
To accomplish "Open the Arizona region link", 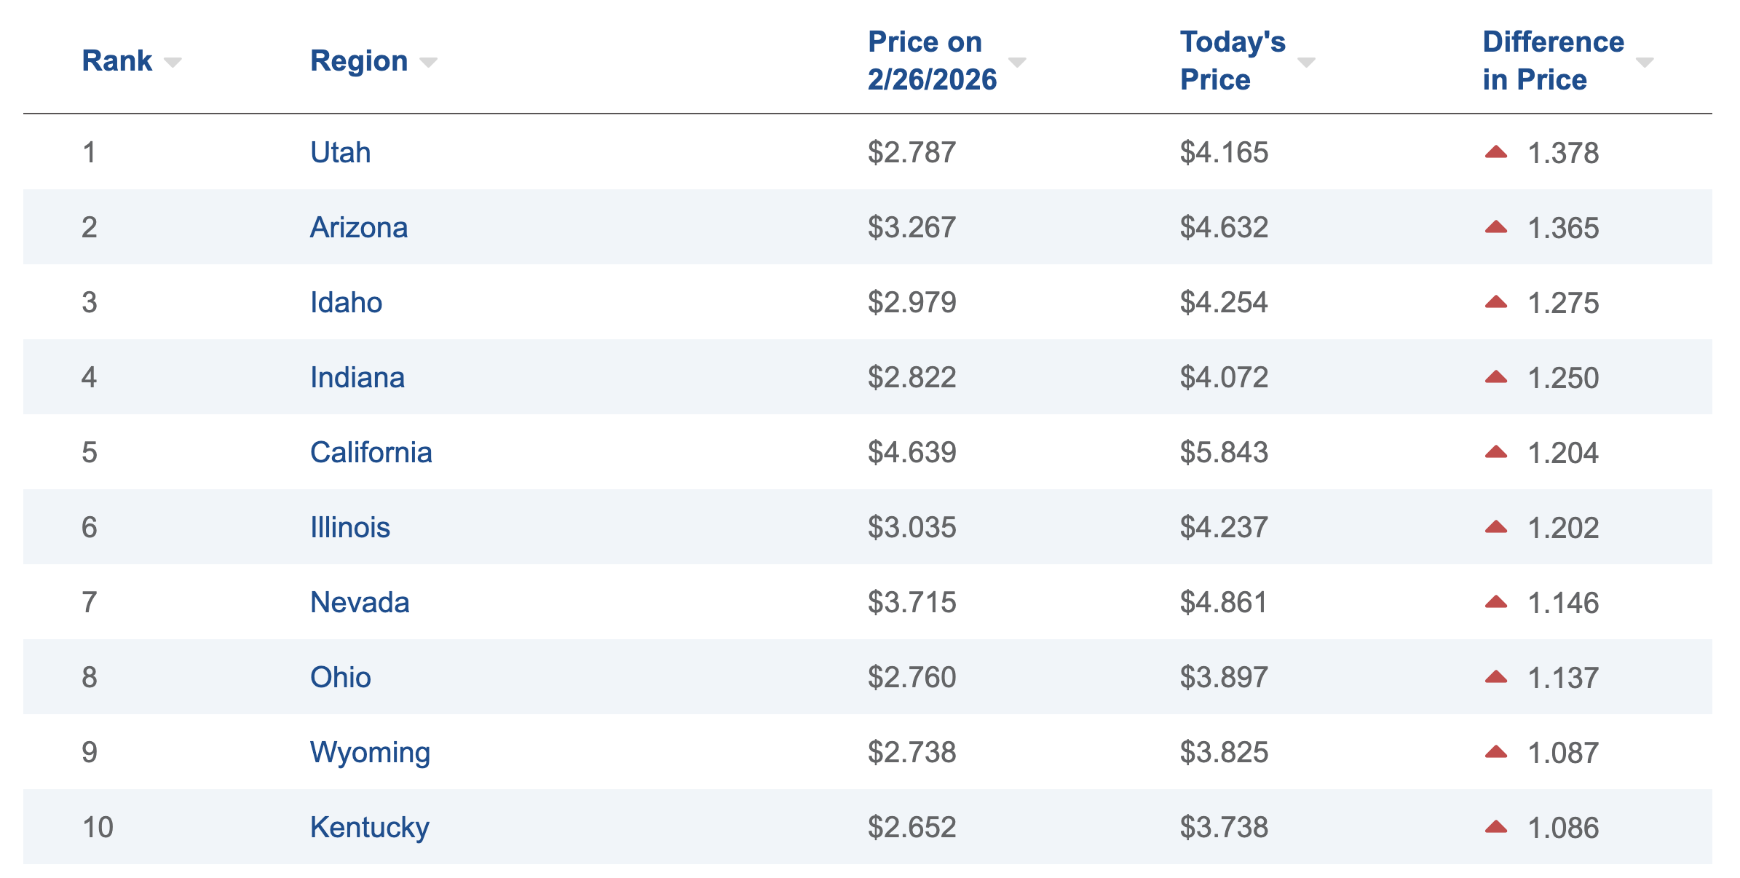I will [x=358, y=228].
